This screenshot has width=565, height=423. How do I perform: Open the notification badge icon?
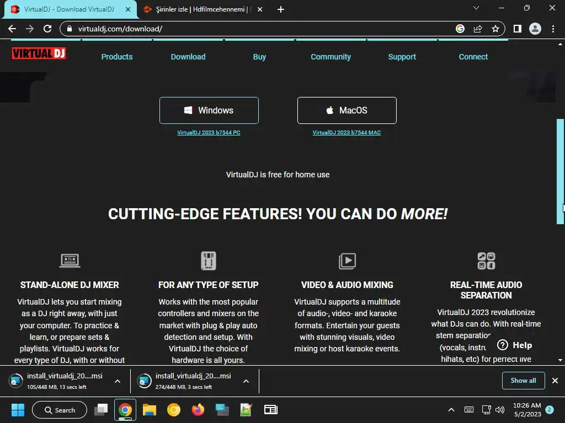click(x=550, y=410)
